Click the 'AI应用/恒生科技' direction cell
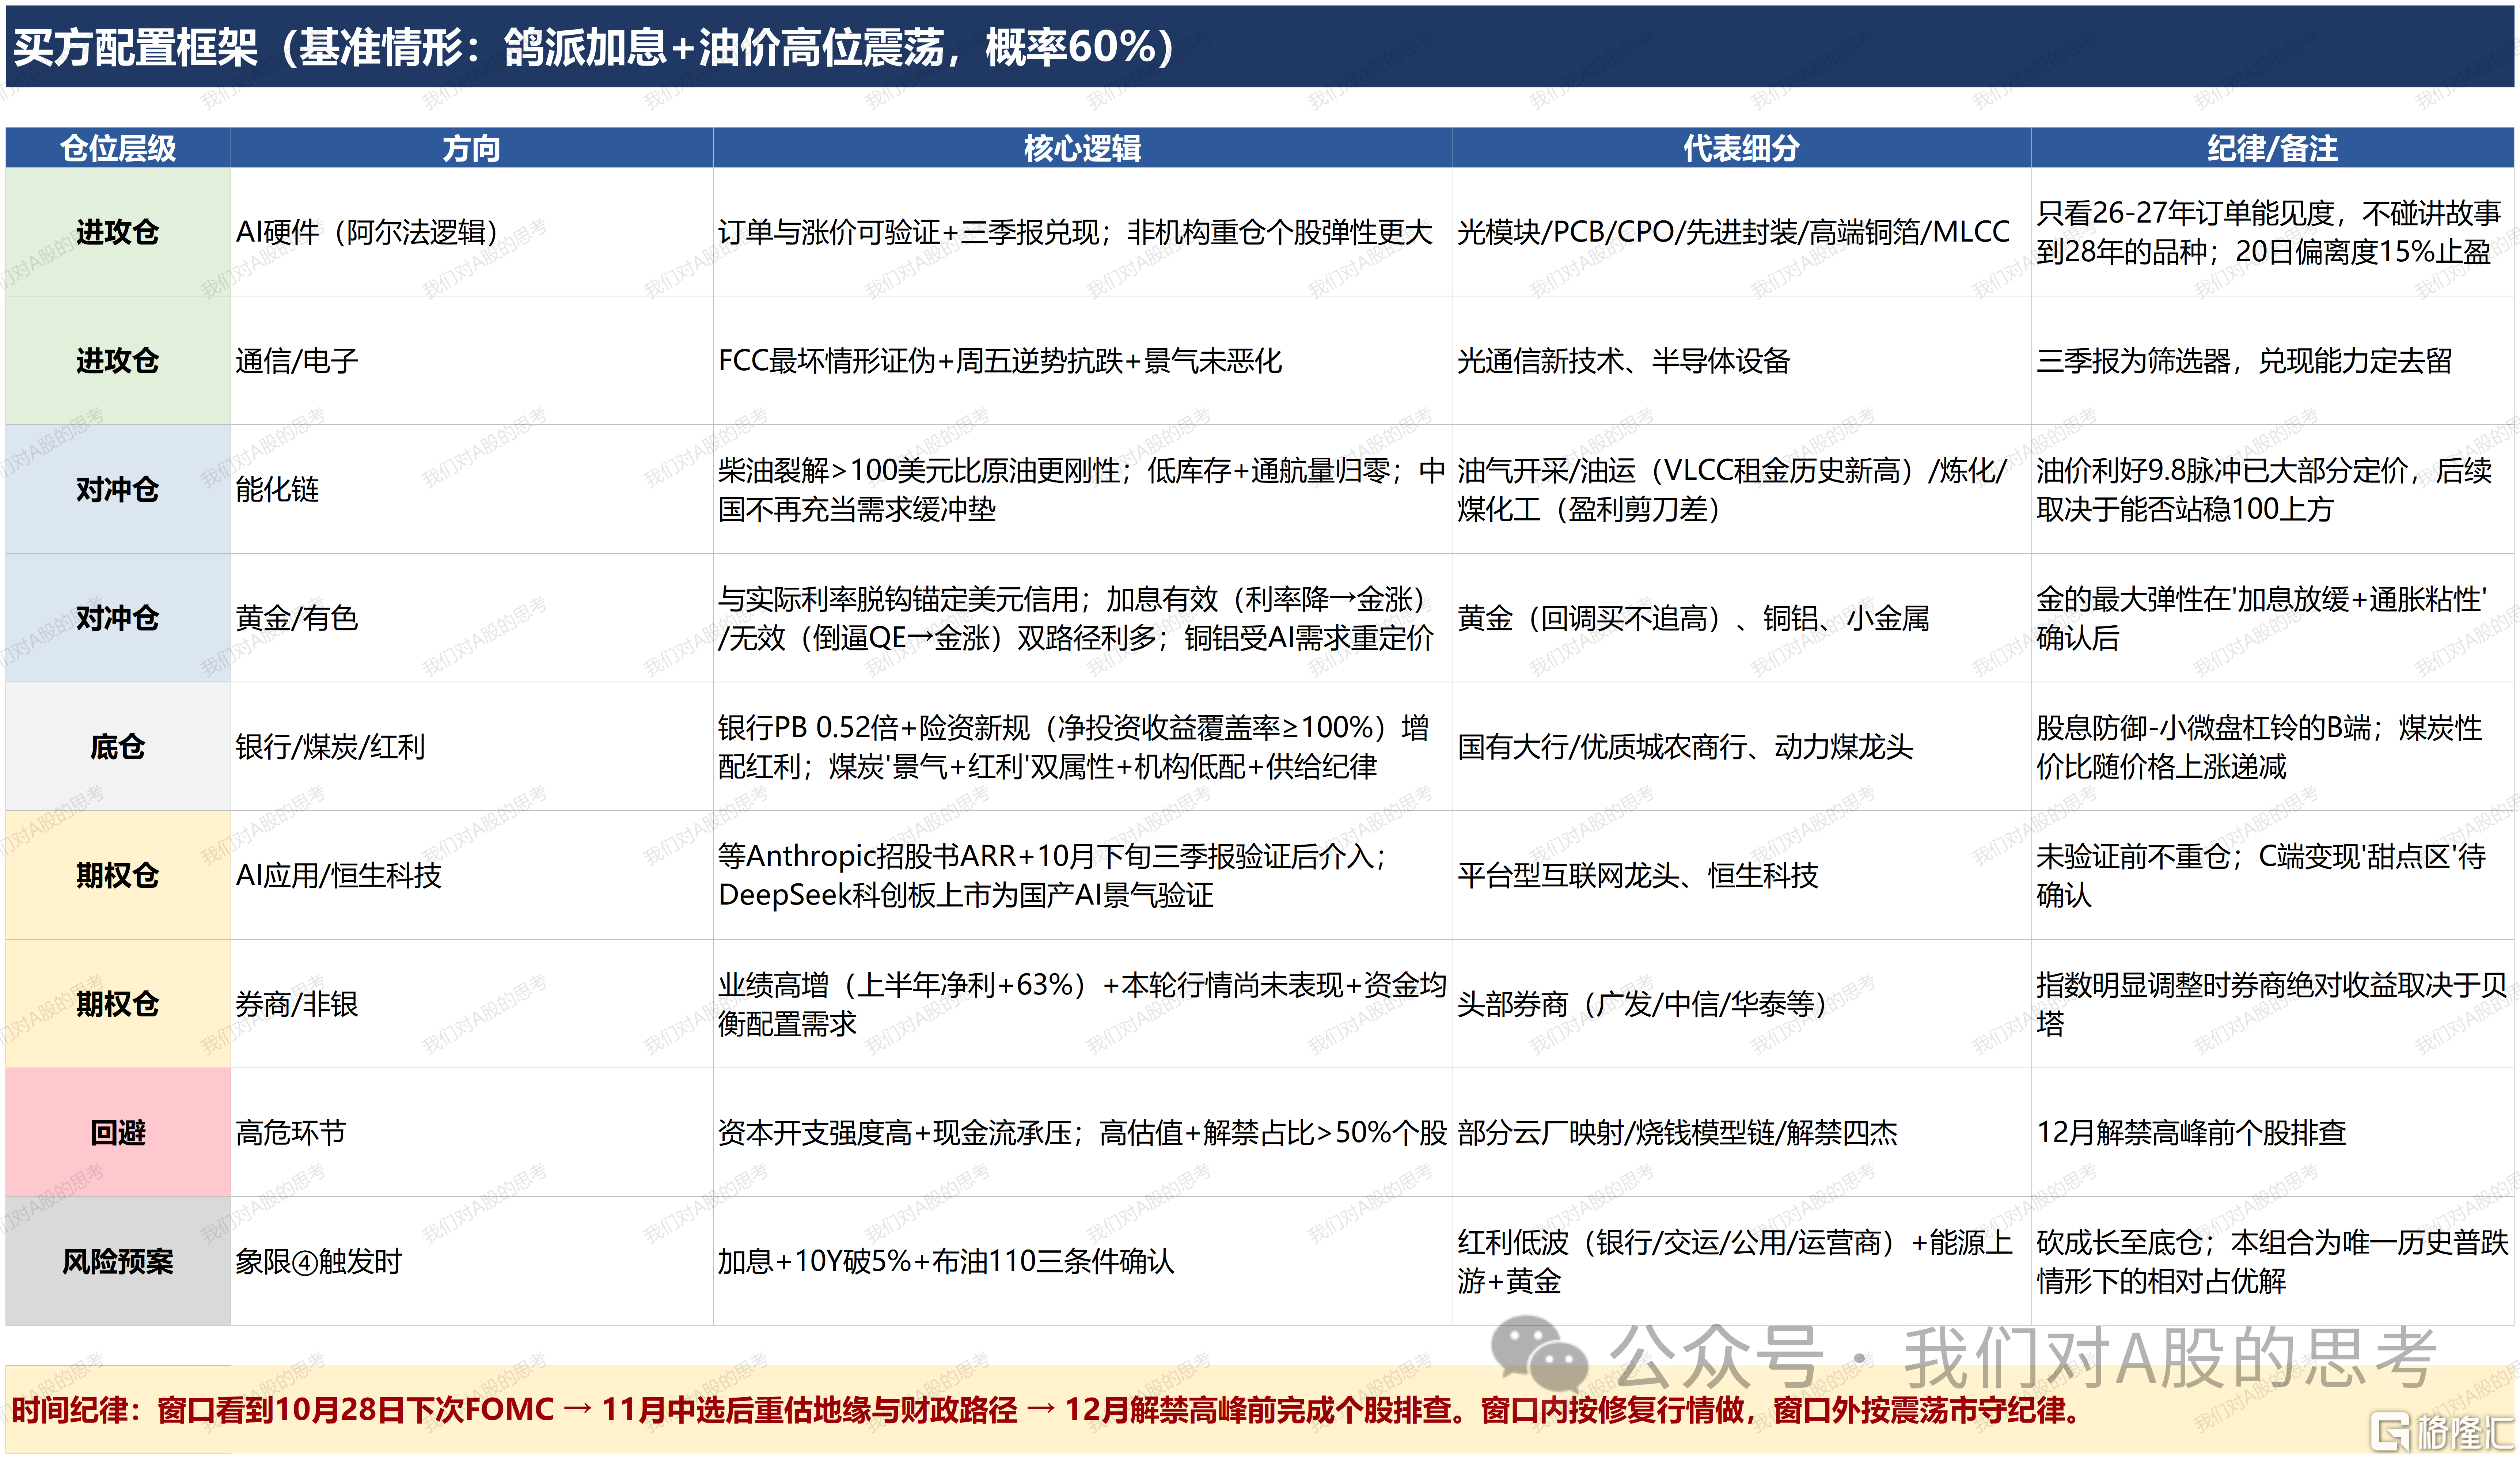This screenshot has height=1459, width=2520. [x=472, y=875]
